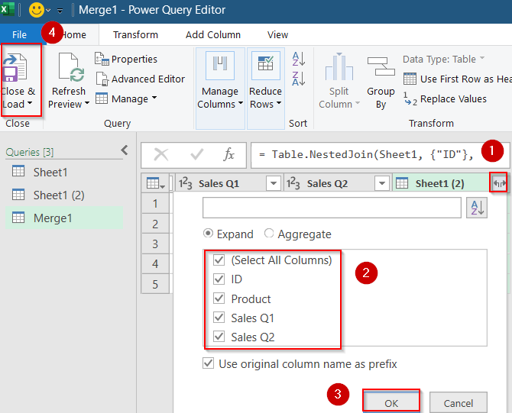Uncheck the Sales Q2 checkbox
The height and width of the screenshot is (413, 512).
click(x=219, y=337)
